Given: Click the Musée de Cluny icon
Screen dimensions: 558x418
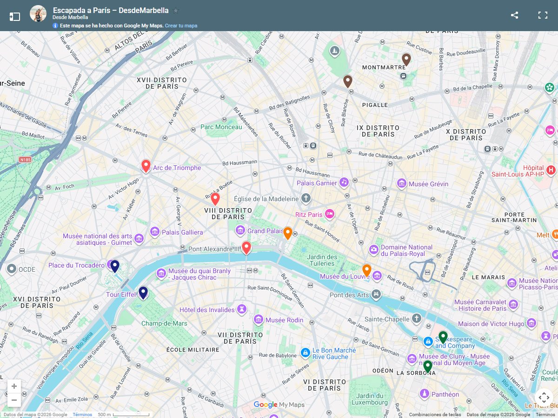Looking at the screenshot, I should [412, 359].
